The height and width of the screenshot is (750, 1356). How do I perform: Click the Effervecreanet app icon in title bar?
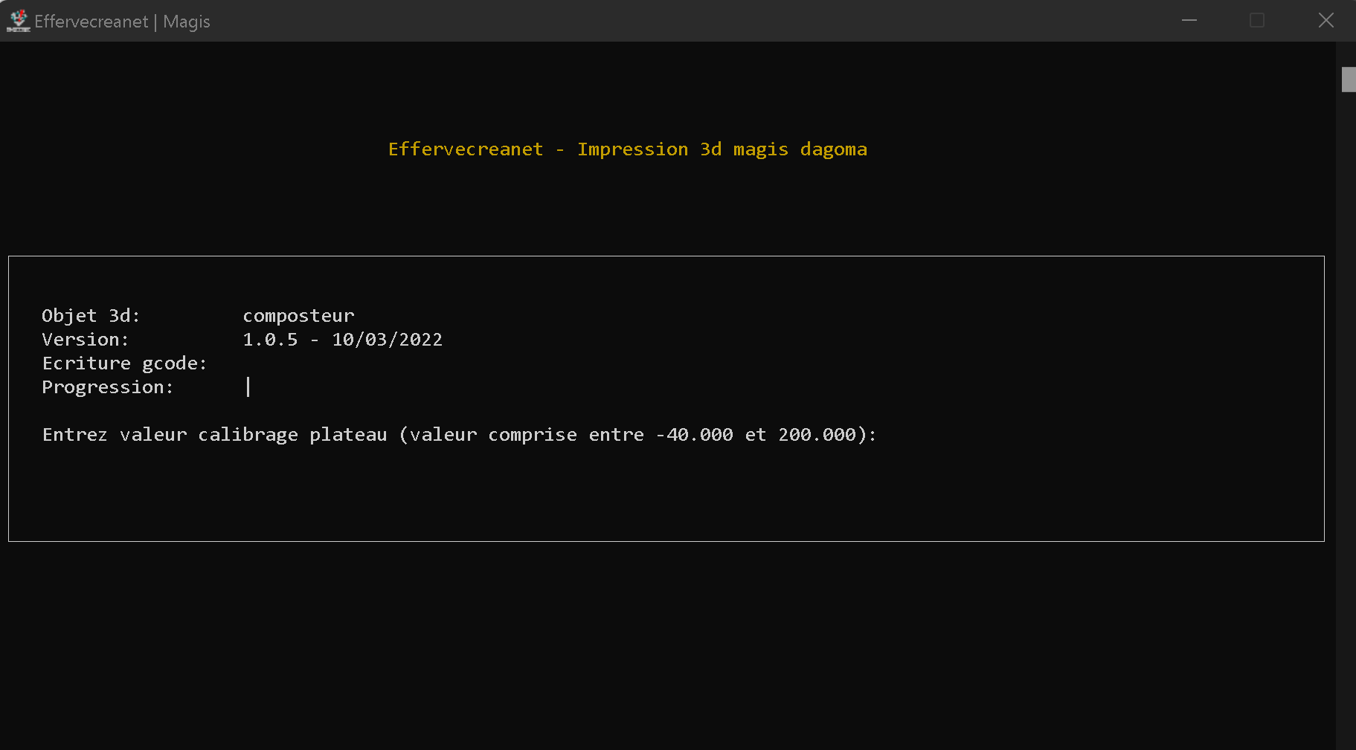pos(19,21)
